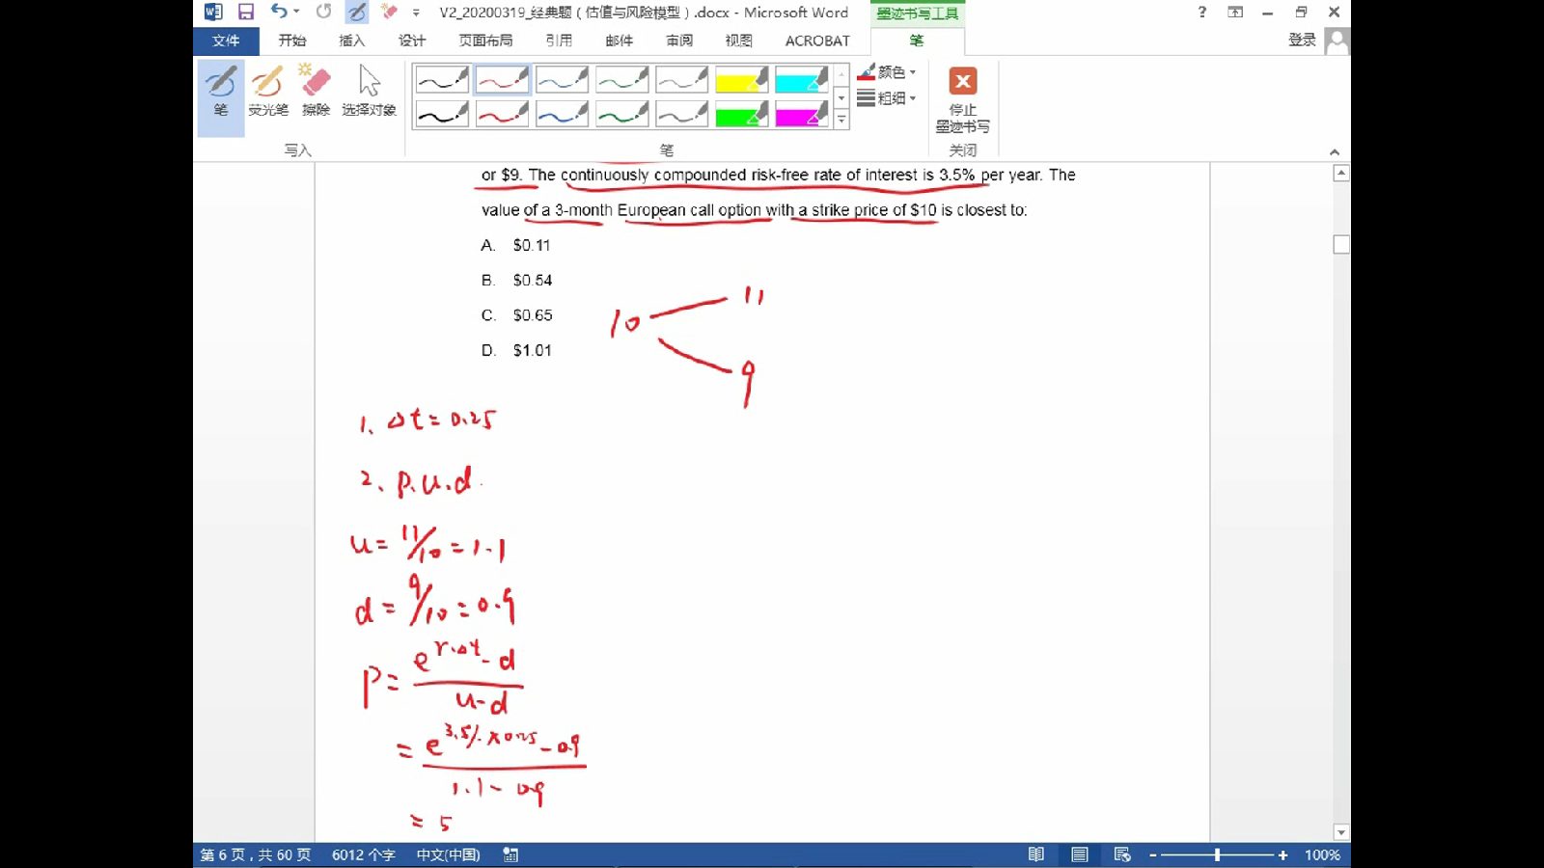The width and height of the screenshot is (1544, 868).
Task: Click the vertical scrollbar down arrow
Action: click(x=1341, y=832)
